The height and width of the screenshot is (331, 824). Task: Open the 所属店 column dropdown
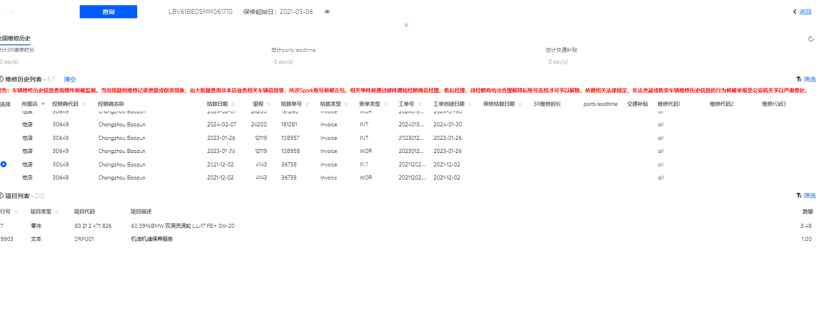43,104
